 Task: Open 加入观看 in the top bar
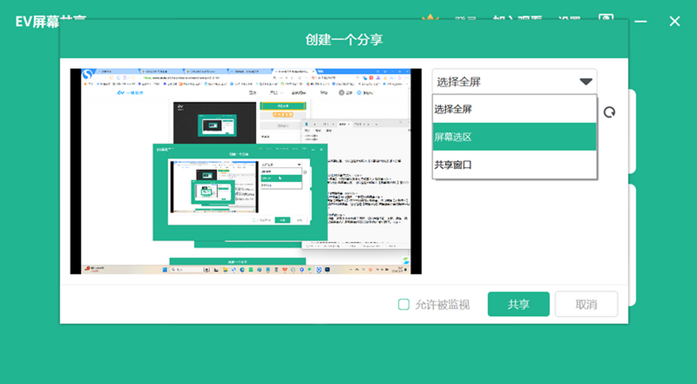(x=518, y=19)
